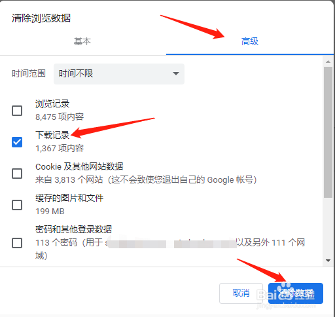The width and height of the screenshot is (335, 317).
Task: Click the 密码和其他登录数据 label
Action: pos(73,229)
